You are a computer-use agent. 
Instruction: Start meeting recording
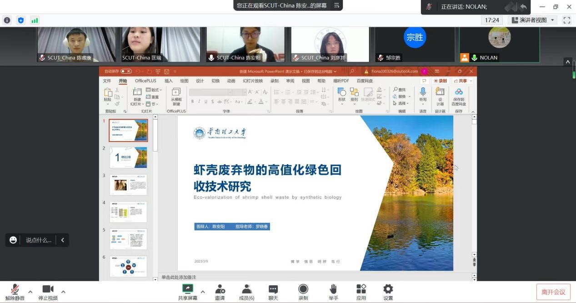303,289
